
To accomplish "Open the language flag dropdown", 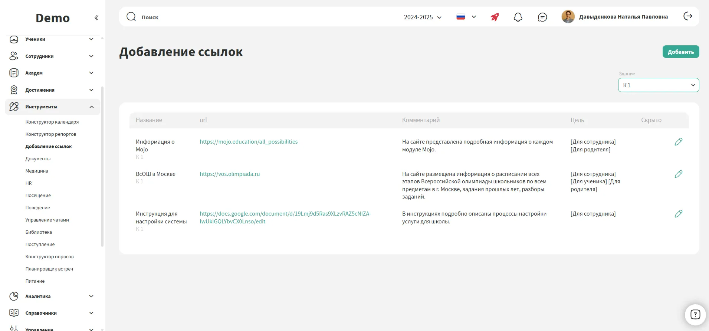I will click(x=466, y=17).
